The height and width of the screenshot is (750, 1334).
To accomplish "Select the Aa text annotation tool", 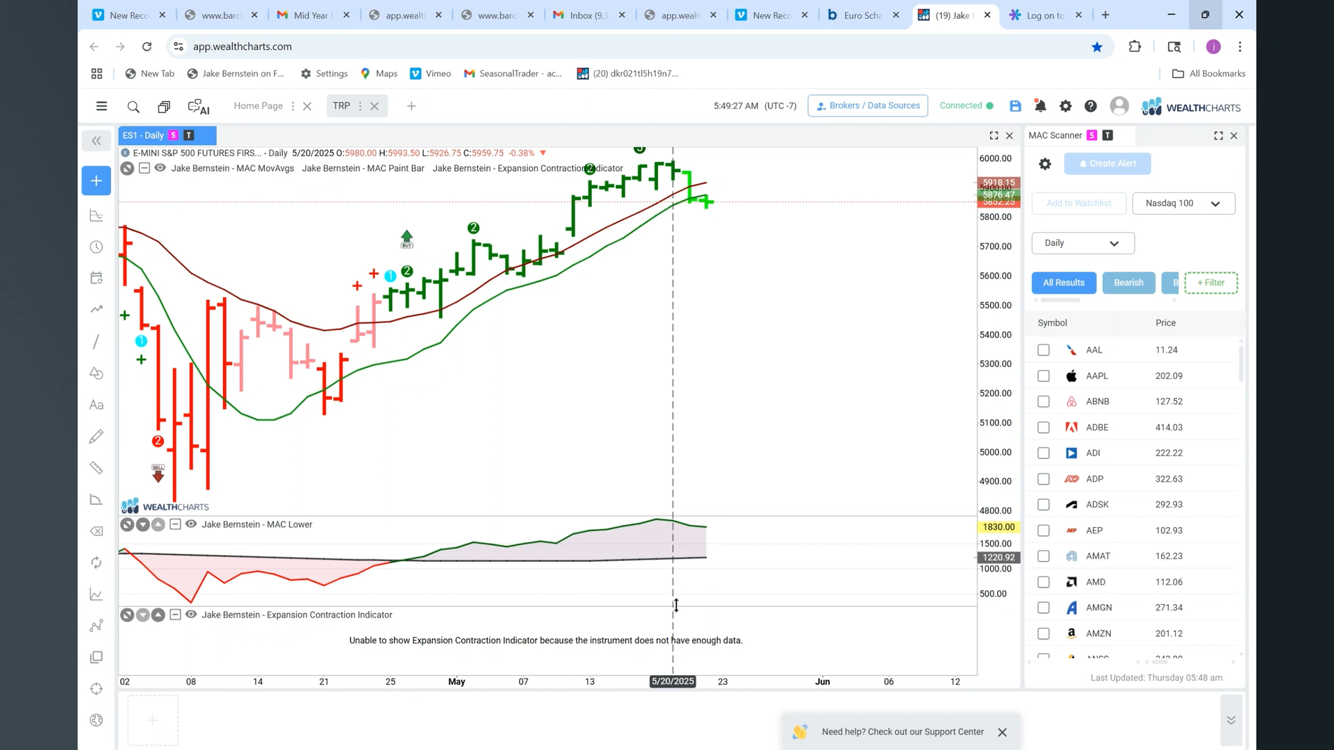I will [x=97, y=405].
